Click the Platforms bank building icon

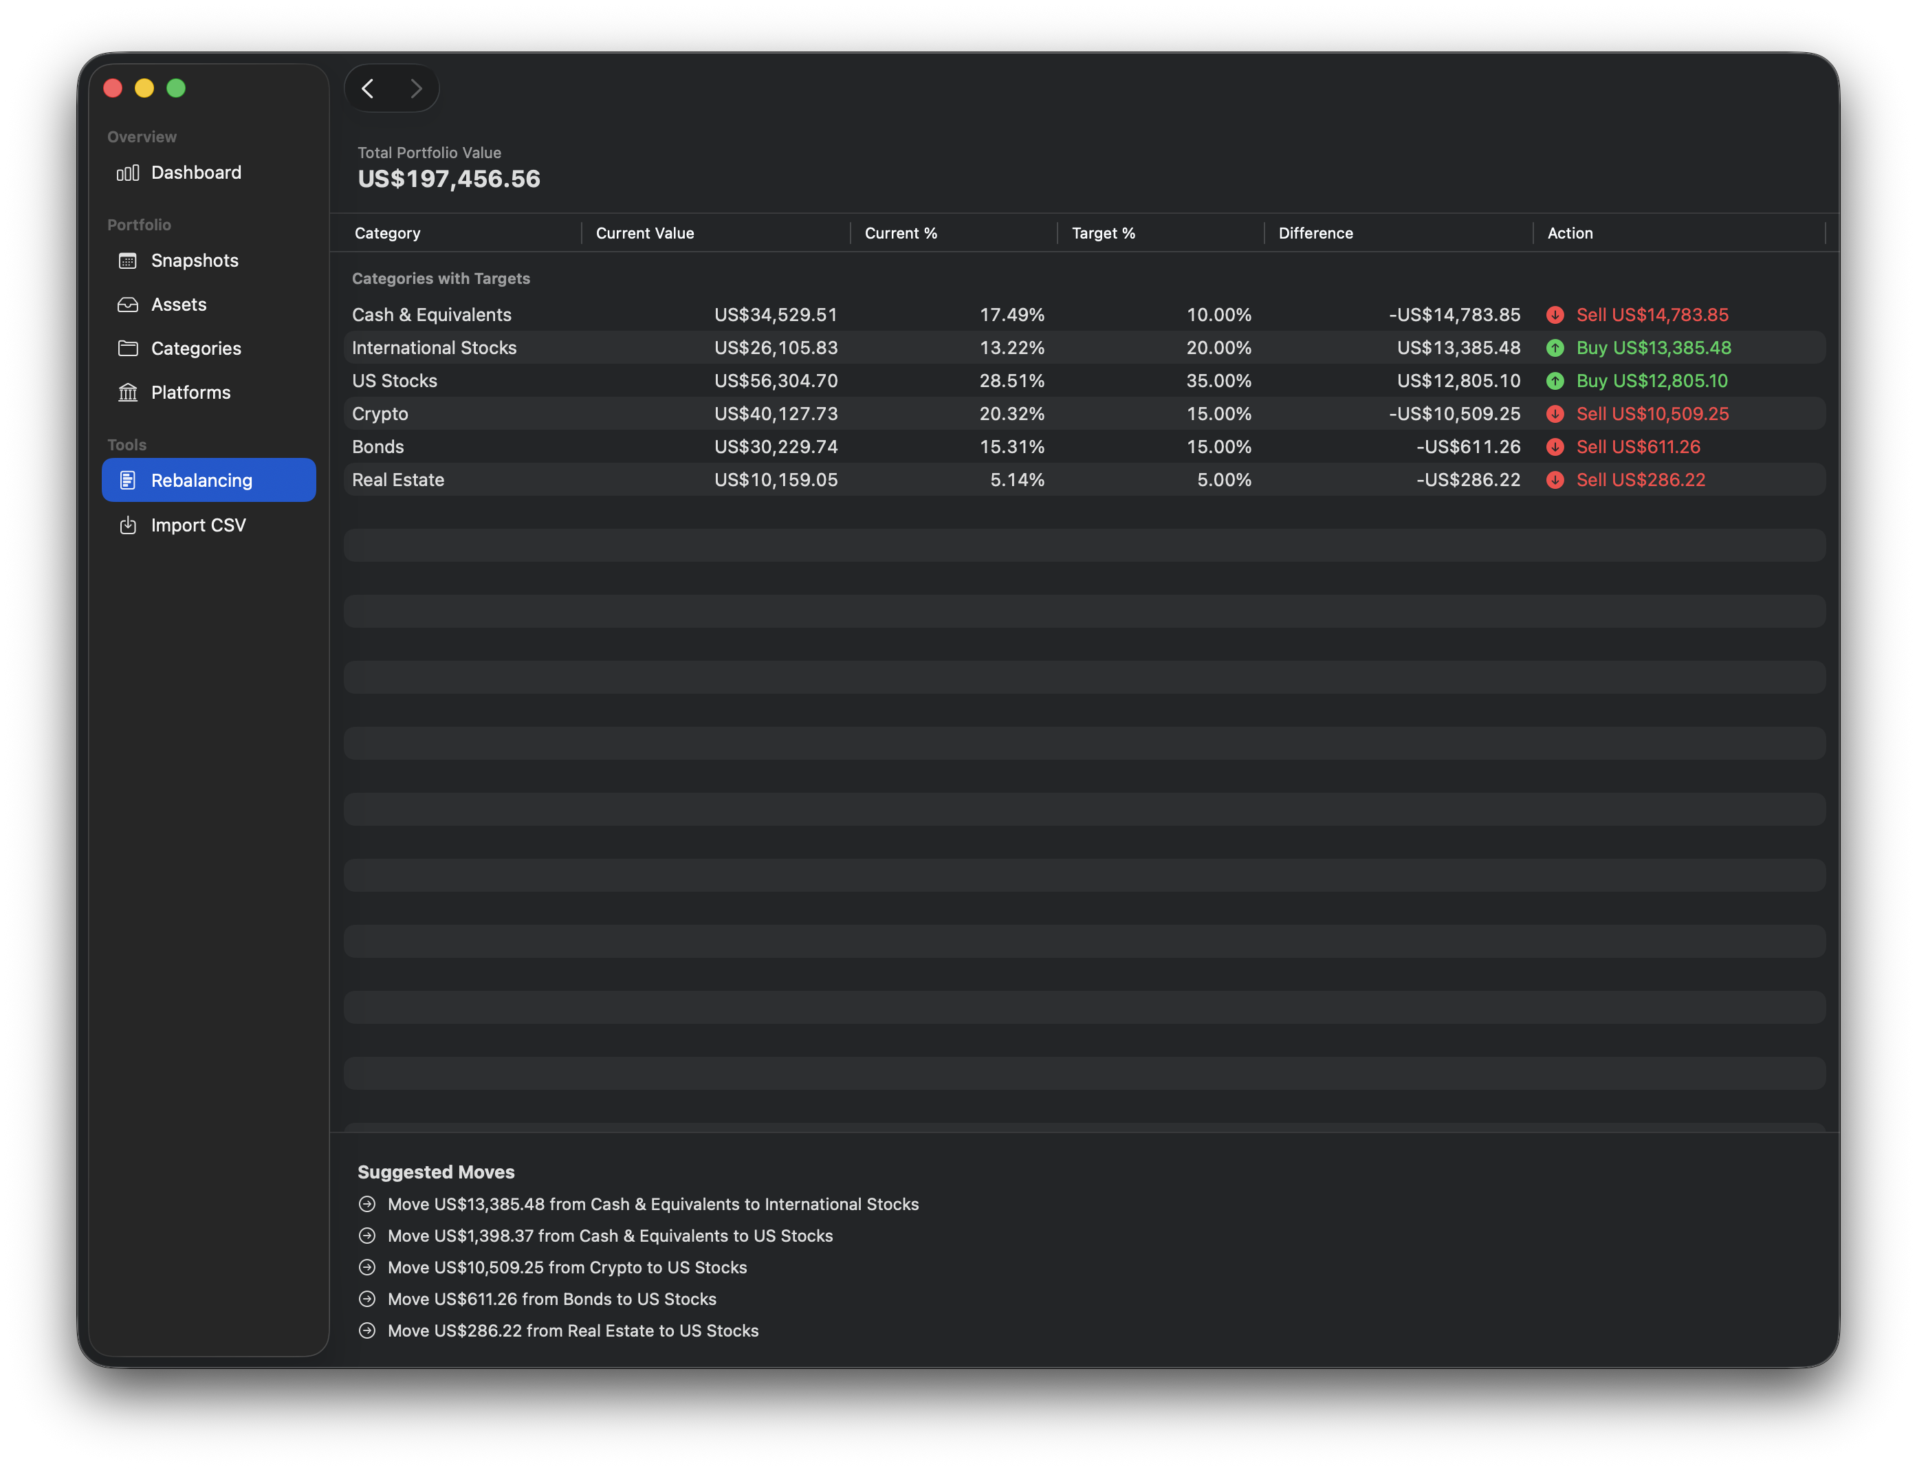(128, 392)
